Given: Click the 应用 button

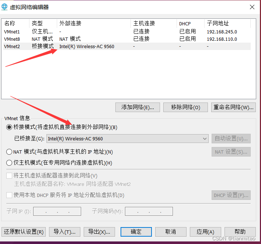Looking at the screenshot, I should [x=205, y=232].
